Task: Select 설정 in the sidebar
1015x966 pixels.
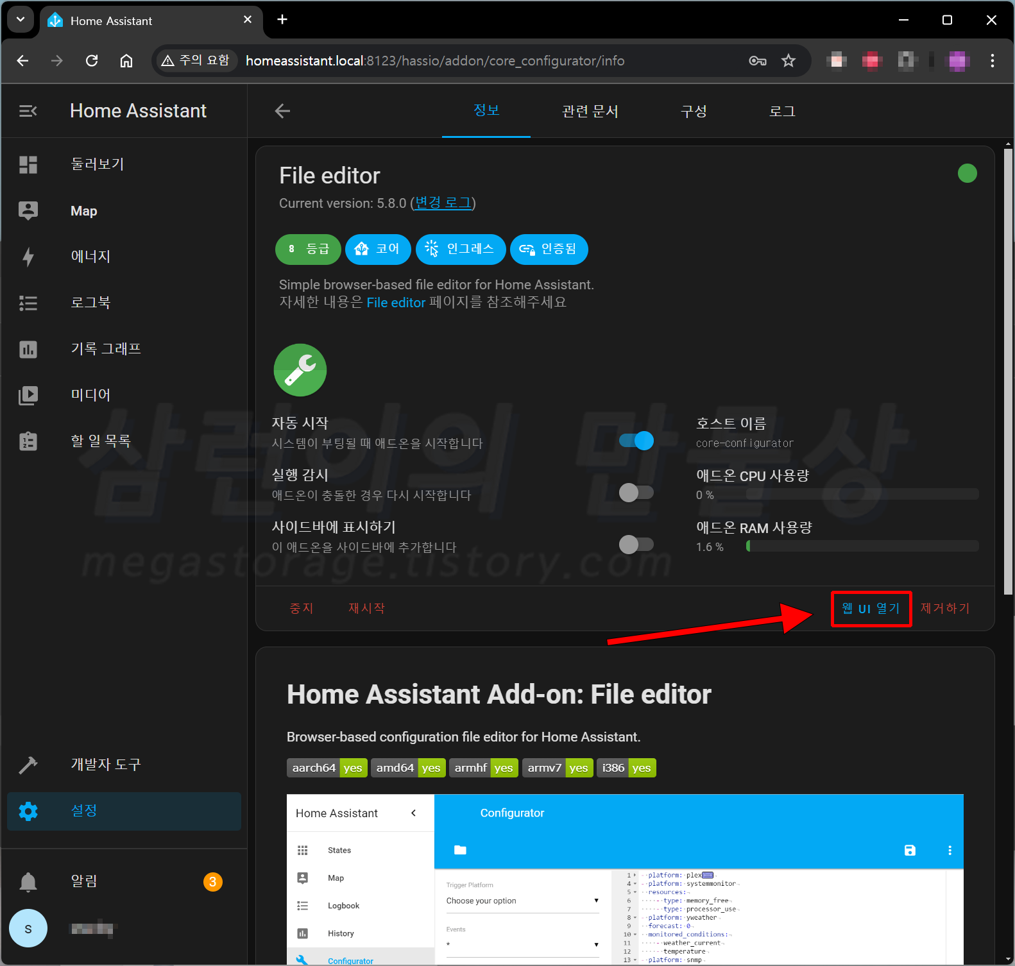Action: pyautogui.click(x=124, y=811)
